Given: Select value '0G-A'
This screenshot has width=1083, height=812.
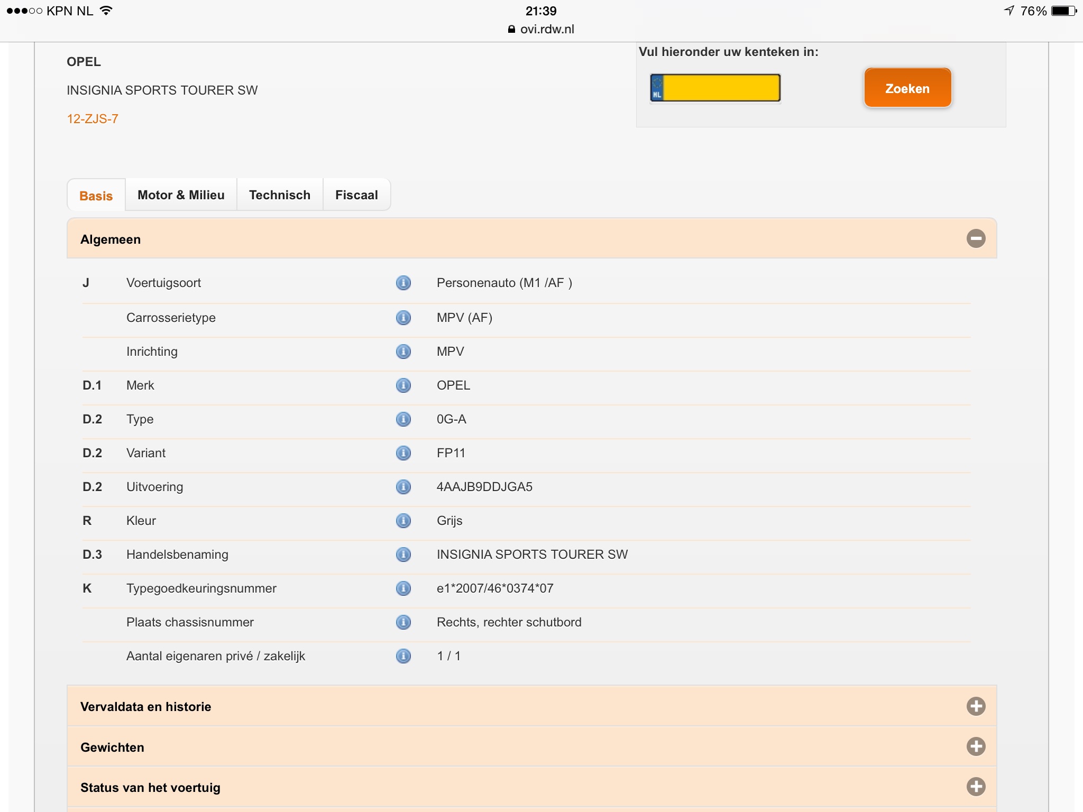Looking at the screenshot, I should tap(452, 419).
